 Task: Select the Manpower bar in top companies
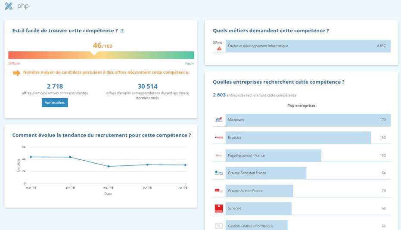coord(308,120)
